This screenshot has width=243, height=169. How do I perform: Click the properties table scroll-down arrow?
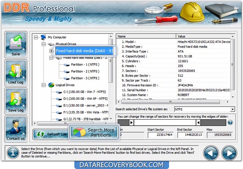pos(232,97)
